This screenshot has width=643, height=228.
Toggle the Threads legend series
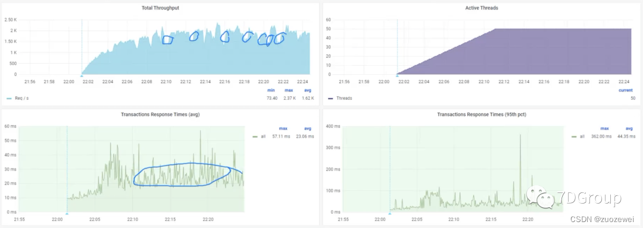point(344,99)
